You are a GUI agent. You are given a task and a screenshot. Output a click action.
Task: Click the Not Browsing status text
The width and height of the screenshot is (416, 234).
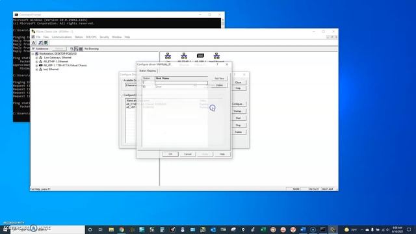(92, 49)
